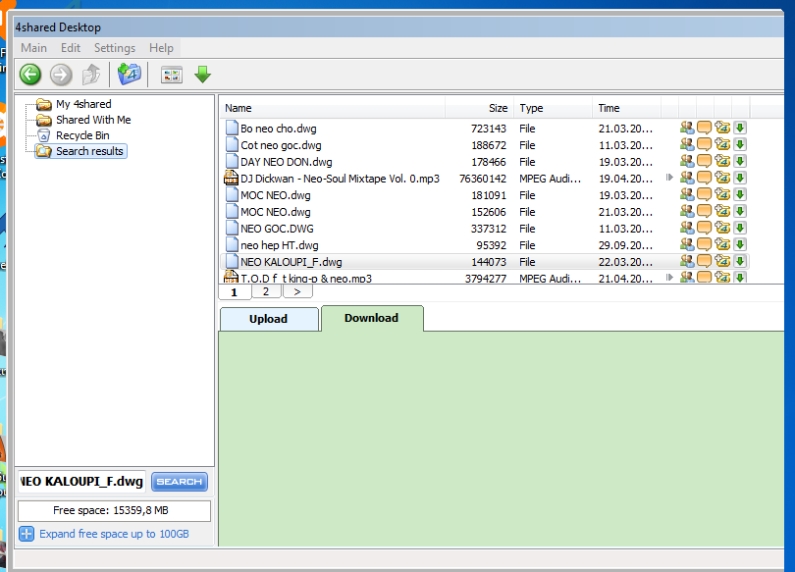The image size is (795, 572).
Task: Open comments for Cot neo goc.dwg
Action: coord(704,145)
